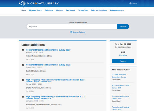Viewport: 154px width, 111px height.
Task: Click the Microdata link under 698
Action: 123,55
